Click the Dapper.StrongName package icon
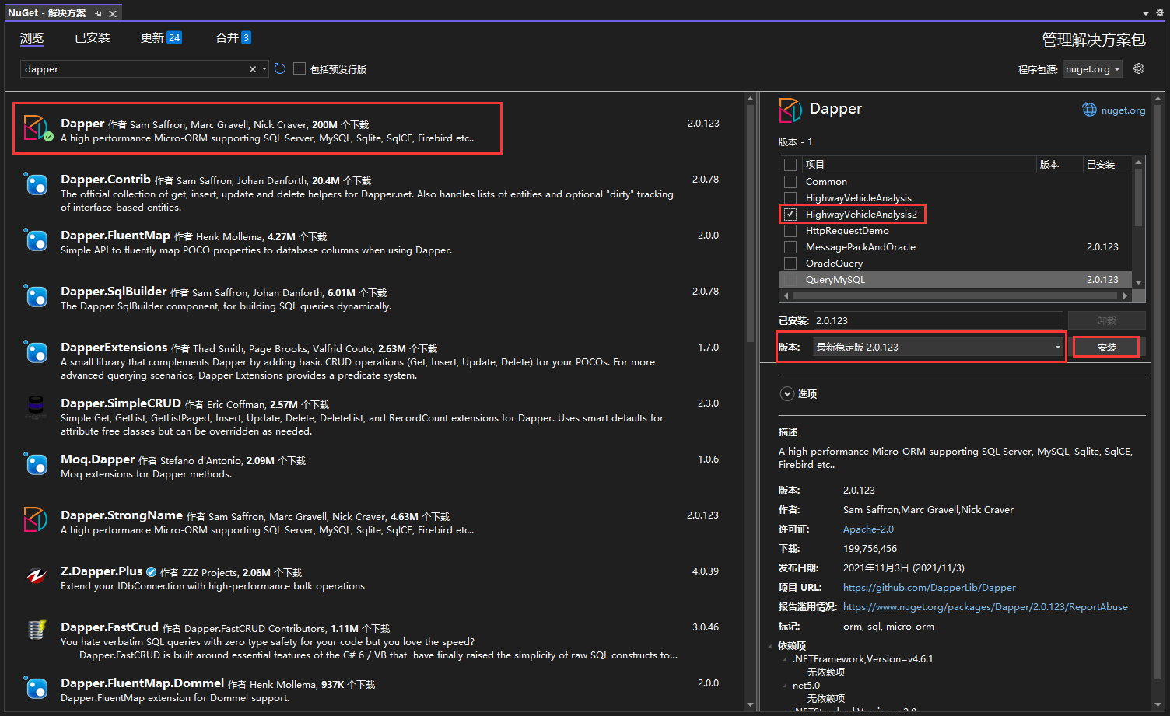Viewport: 1170px width, 716px height. tap(36, 519)
